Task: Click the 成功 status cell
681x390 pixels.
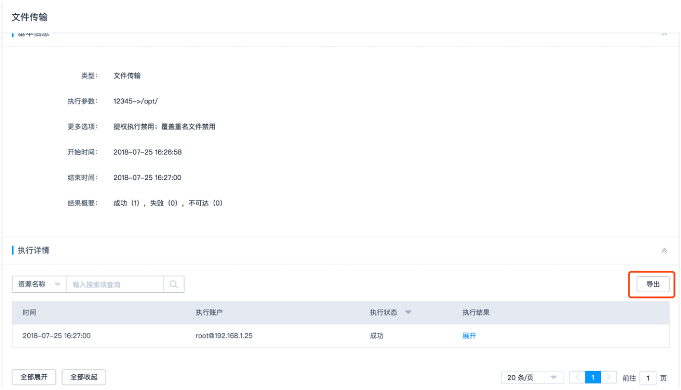Action: (x=377, y=336)
